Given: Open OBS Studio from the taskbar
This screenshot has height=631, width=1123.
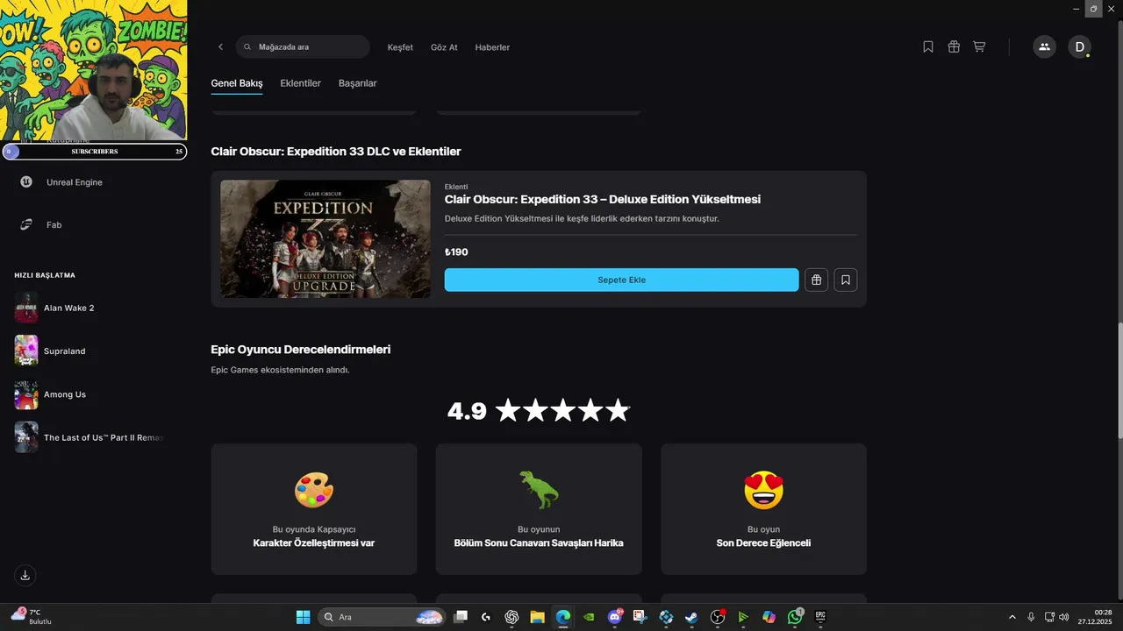Looking at the screenshot, I should pyautogui.click(x=717, y=617).
